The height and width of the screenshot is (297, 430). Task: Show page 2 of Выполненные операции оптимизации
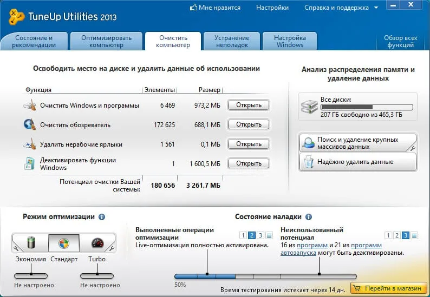click(x=252, y=235)
